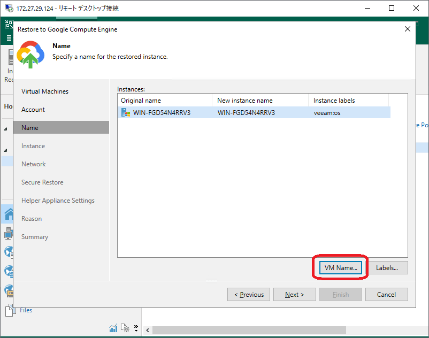Cancel the restore wizard
Image resolution: width=429 pixels, height=338 pixels.
click(x=387, y=295)
